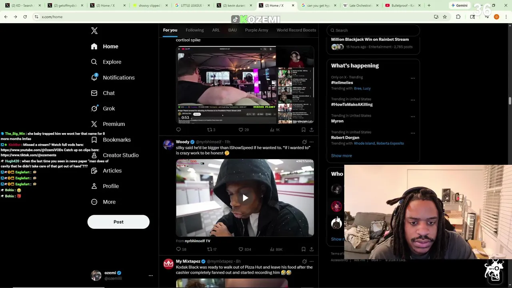This screenshot has width=512, height=288.
Task: Open Woody's profile avatar
Action: point(168,144)
